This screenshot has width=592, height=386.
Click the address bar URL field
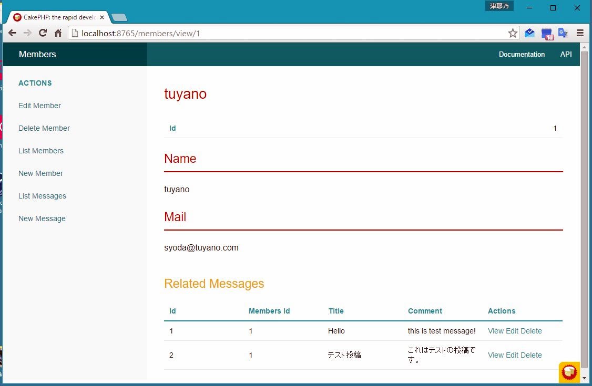[x=289, y=34]
